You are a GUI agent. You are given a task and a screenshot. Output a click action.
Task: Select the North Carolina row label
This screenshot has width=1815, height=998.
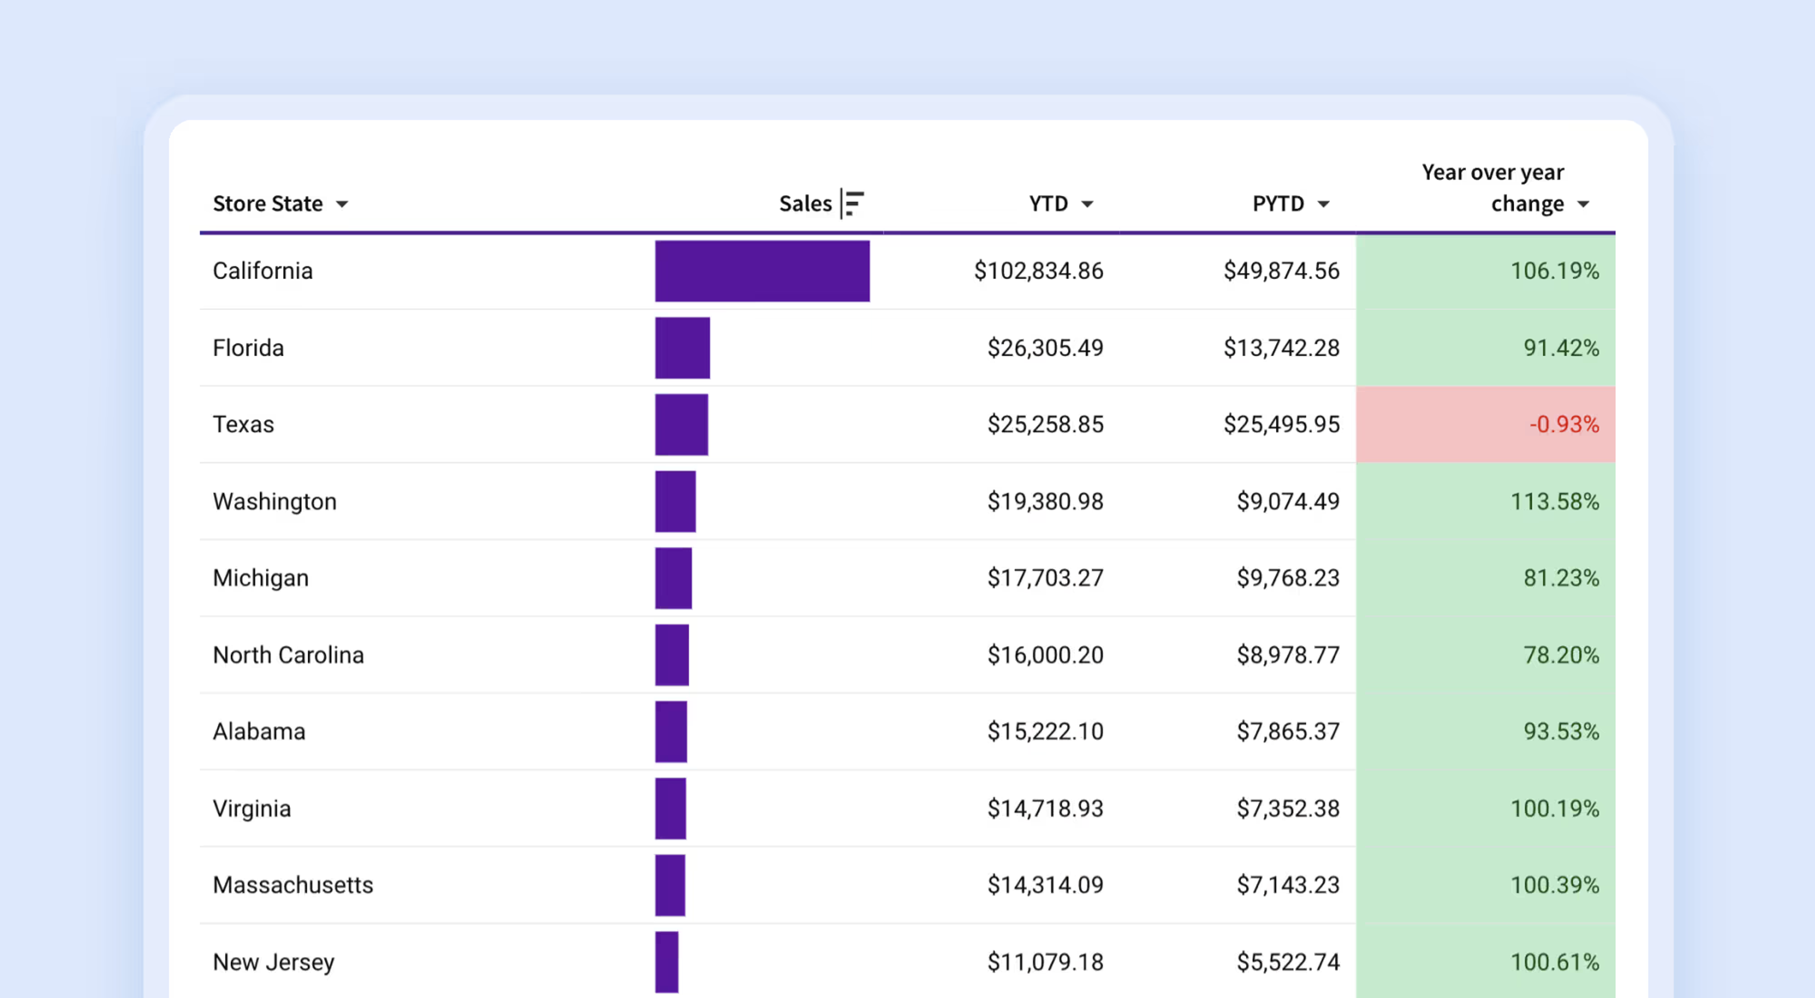[288, 655]
